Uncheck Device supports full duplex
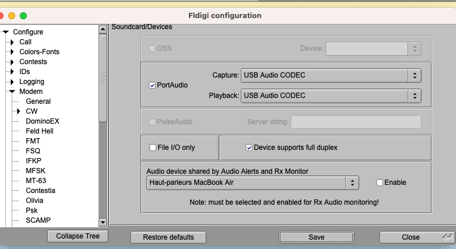This screenshot has width=456, height=249. pyautogui.click(x=249, y=148)
